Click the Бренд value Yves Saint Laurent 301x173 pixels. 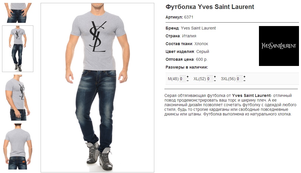tap(198, 28)
